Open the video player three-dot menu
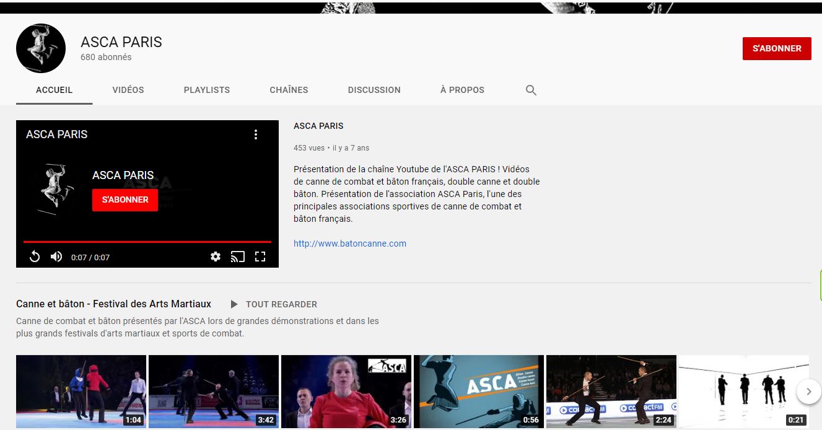This screenshot has width=822, height=430. point(256,134)
